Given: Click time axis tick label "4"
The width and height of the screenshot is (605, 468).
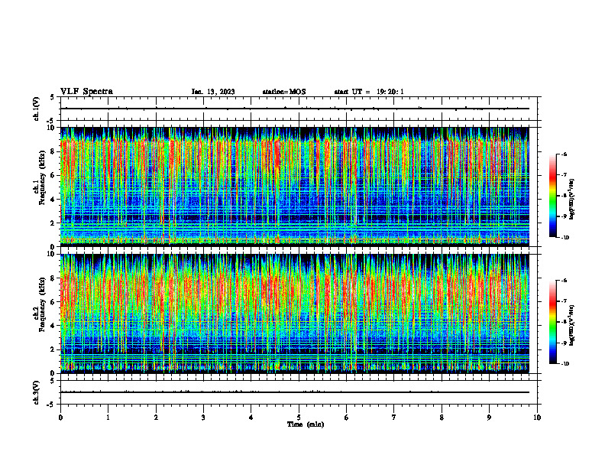Looking at the screenshot, I should (x=251, y=418).
